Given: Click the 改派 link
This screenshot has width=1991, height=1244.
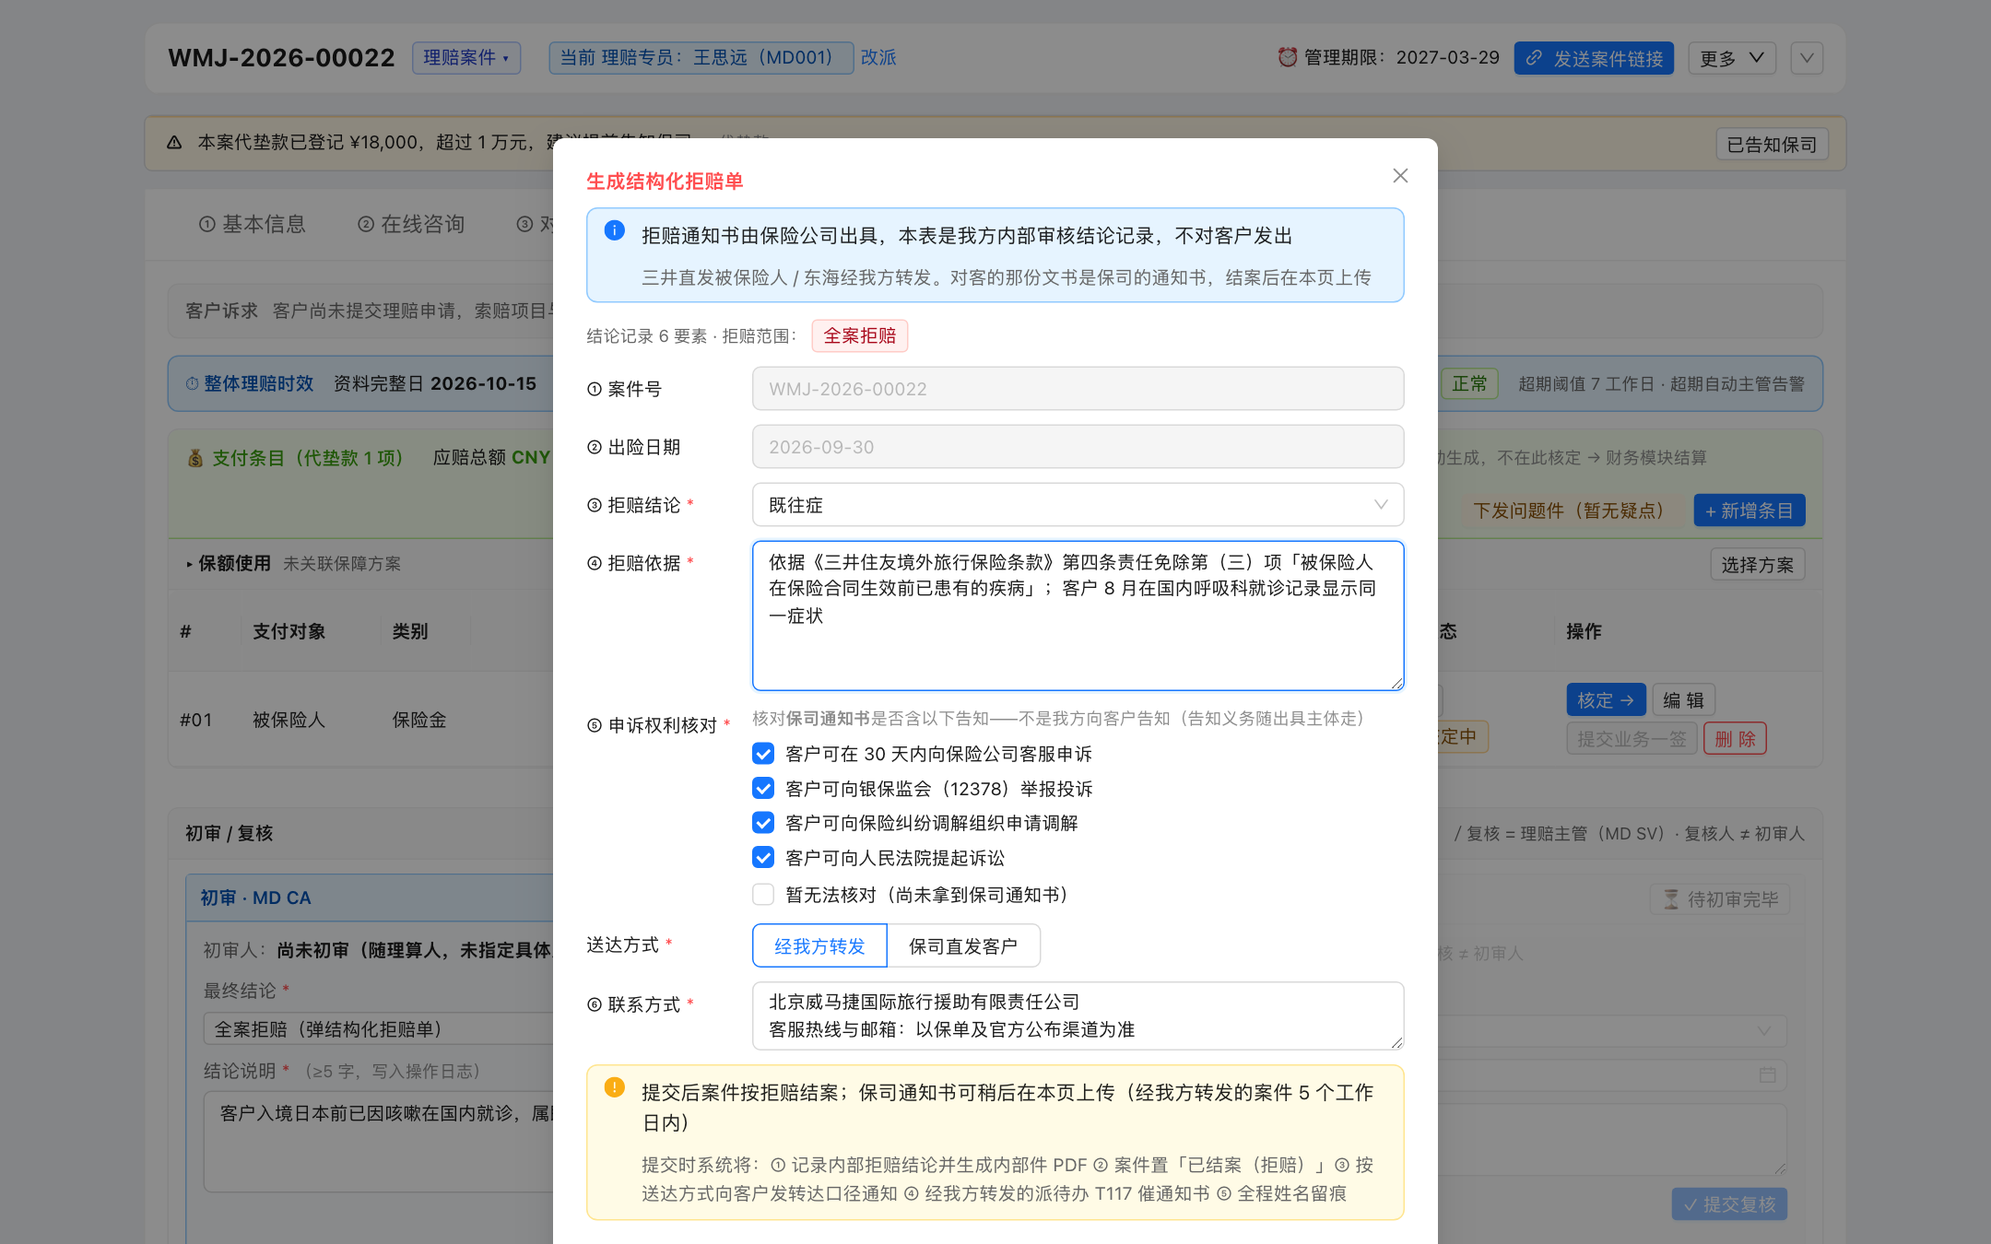Looking at the screenshot, I should pos(878,57).
